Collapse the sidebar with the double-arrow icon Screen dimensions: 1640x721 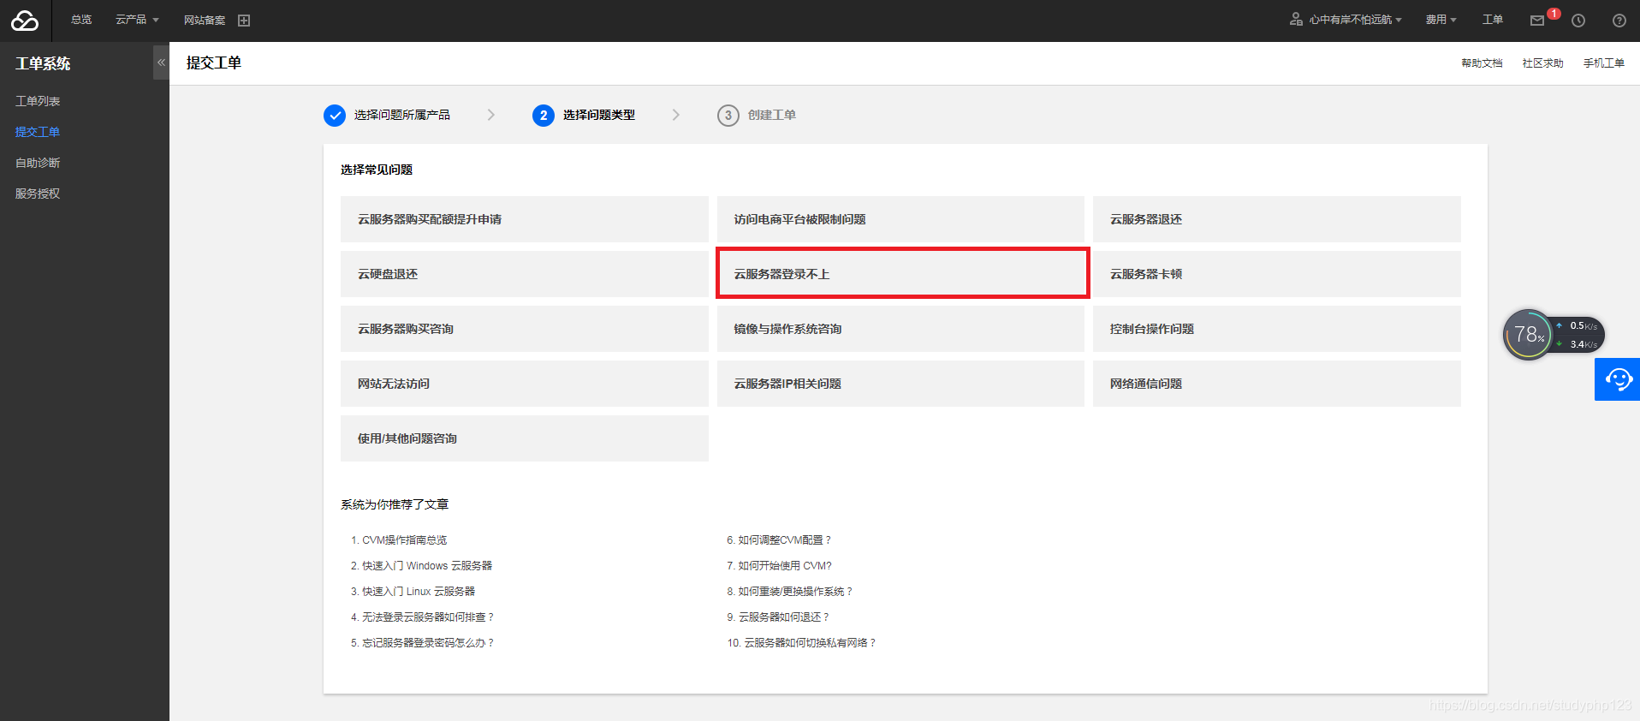161,63
